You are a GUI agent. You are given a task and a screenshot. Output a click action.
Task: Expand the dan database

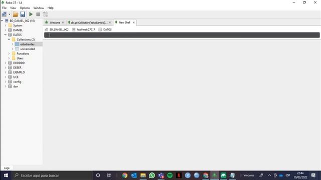(6, 86)
